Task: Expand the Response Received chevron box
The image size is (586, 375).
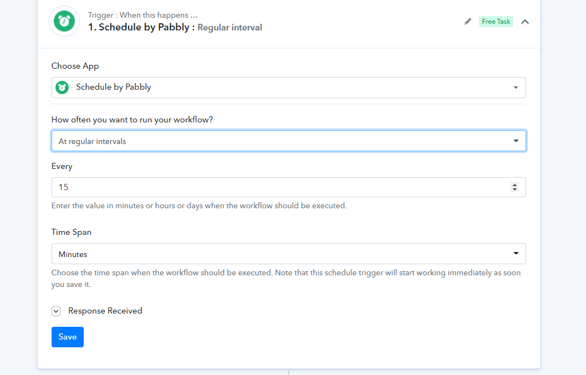Action: click(x=56, y=311)
